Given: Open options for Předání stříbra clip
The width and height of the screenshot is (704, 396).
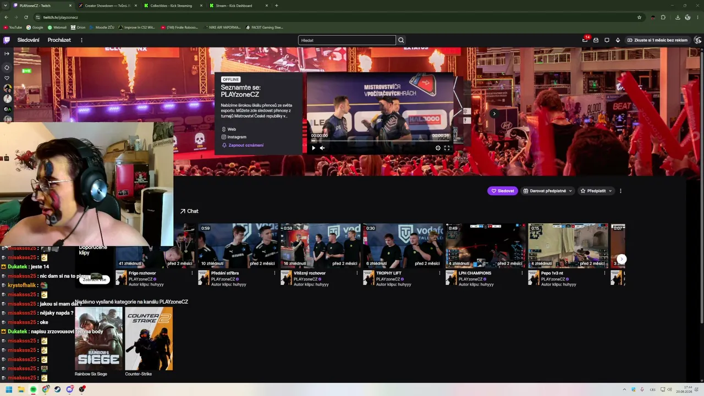Looking at the screenshot, I should [x=274, y=273].
